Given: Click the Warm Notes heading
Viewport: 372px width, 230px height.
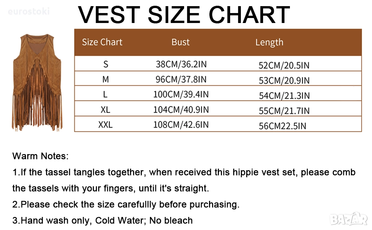Looking at the screenshot, I should tap(41, 156).
